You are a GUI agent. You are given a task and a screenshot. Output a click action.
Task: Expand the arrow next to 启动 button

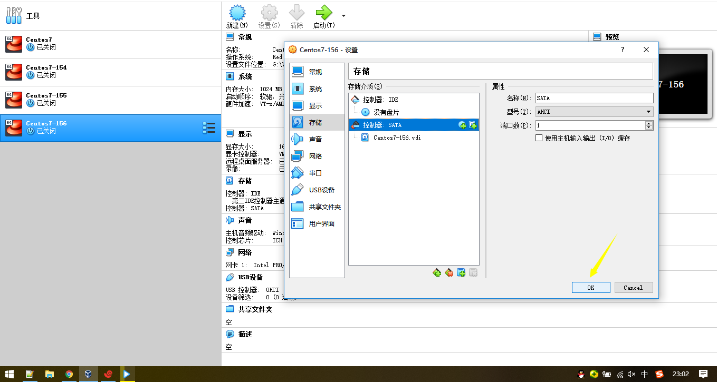point(344,15)
